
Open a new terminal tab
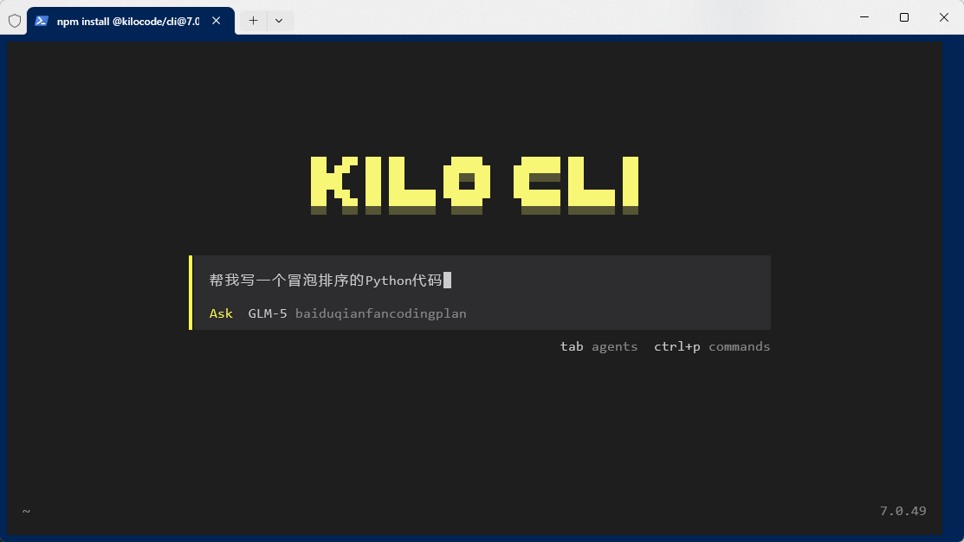point(253,20)
